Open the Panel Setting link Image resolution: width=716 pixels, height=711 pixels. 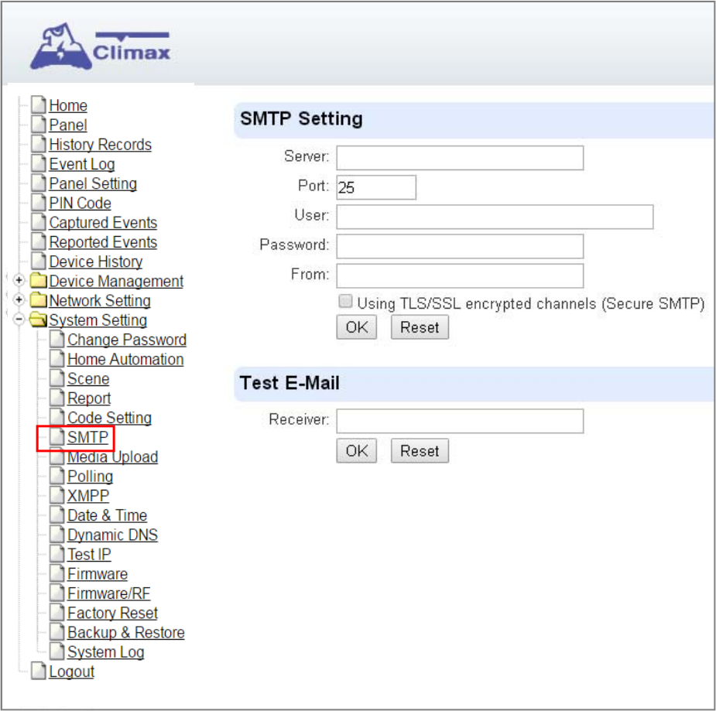tap(93, 183)
